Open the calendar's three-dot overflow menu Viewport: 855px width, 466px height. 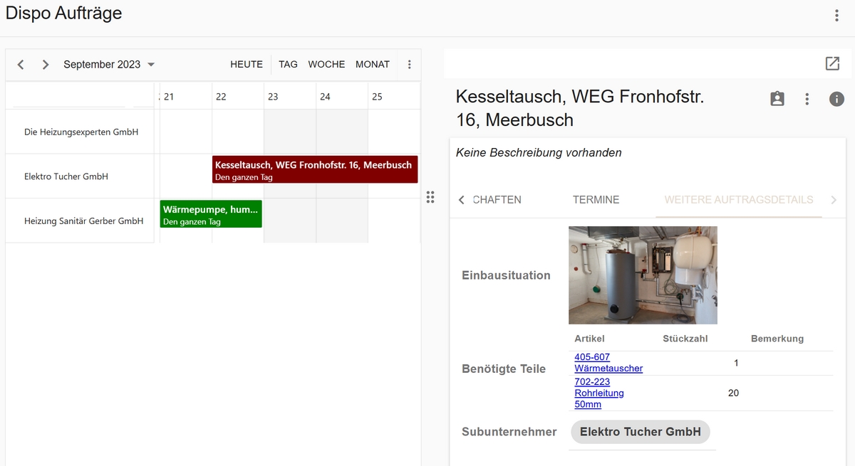tap(410, 63)
